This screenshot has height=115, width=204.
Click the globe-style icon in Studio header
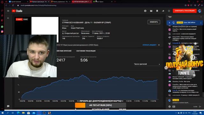pyautogui.click(x=145, y=11)
